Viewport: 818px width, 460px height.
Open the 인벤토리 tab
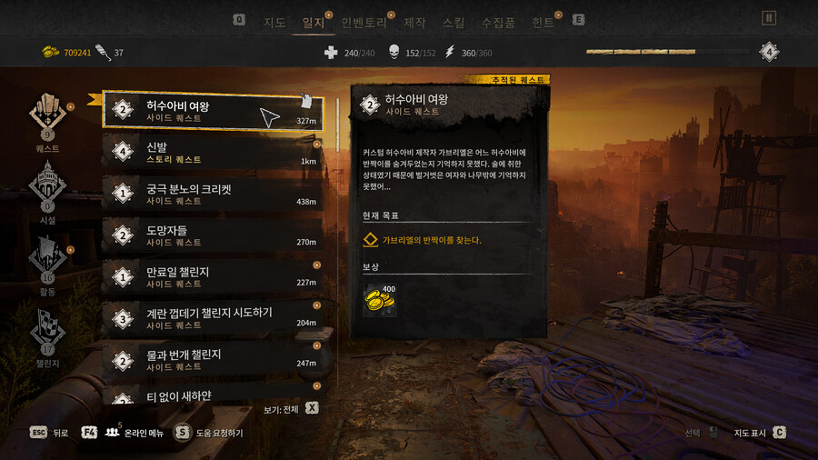tap(364, 23)
